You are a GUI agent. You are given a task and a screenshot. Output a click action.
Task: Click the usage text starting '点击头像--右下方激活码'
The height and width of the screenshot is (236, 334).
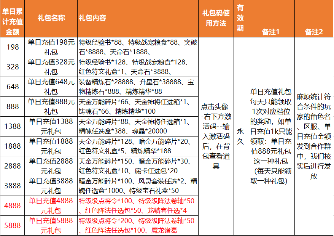point(216,136)
